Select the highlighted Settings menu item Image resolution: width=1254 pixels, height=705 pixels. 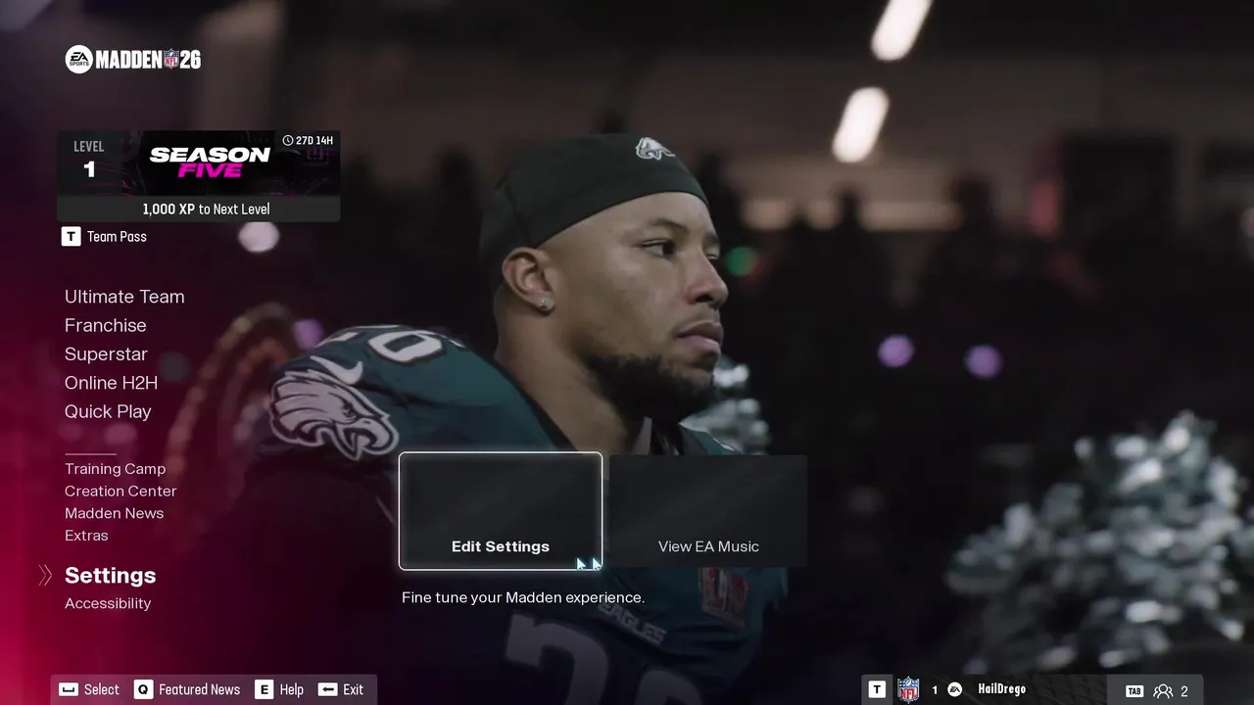tap(110, 576)
